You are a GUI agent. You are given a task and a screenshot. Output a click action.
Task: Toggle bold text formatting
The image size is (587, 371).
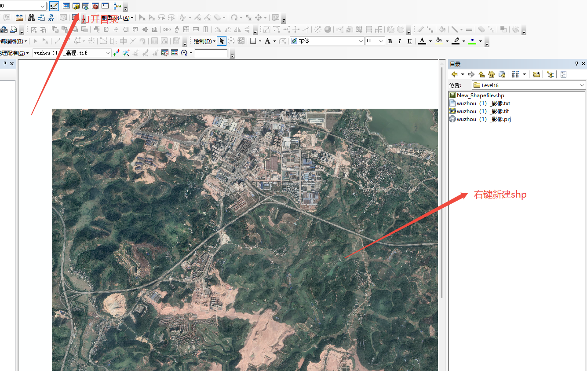(390, 41)
